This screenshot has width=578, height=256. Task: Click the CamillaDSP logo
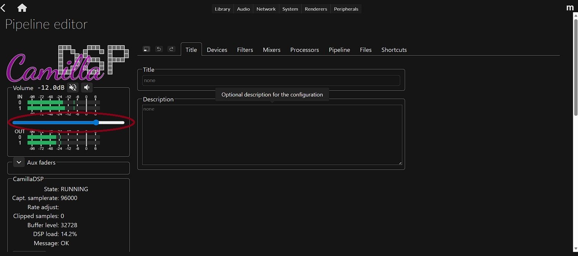tap(67, 64)
